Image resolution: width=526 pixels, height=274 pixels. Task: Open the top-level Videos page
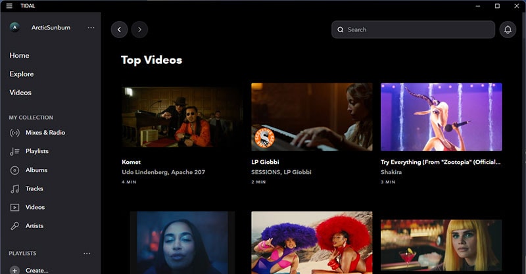(x=20, y=92)
